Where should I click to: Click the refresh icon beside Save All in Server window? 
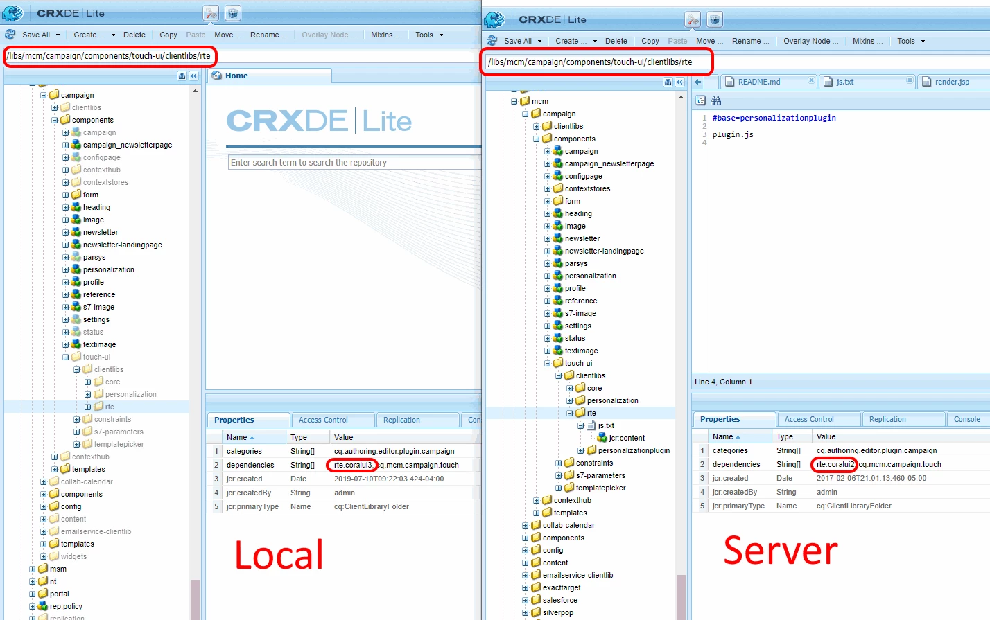[x=492, y=41]
